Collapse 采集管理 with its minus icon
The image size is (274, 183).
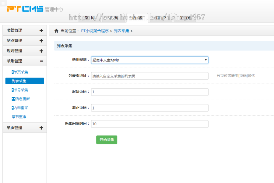pyautogui.click(x=41, y=61)
